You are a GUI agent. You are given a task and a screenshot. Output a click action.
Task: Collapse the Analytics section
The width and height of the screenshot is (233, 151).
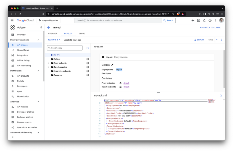click(38, 102)
